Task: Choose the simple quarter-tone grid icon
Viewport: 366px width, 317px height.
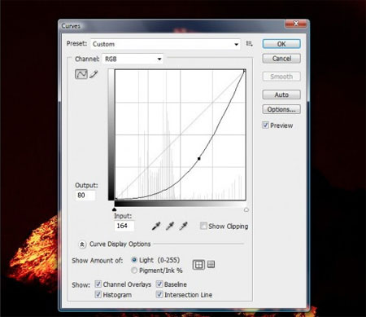Action: pos(198,265)
